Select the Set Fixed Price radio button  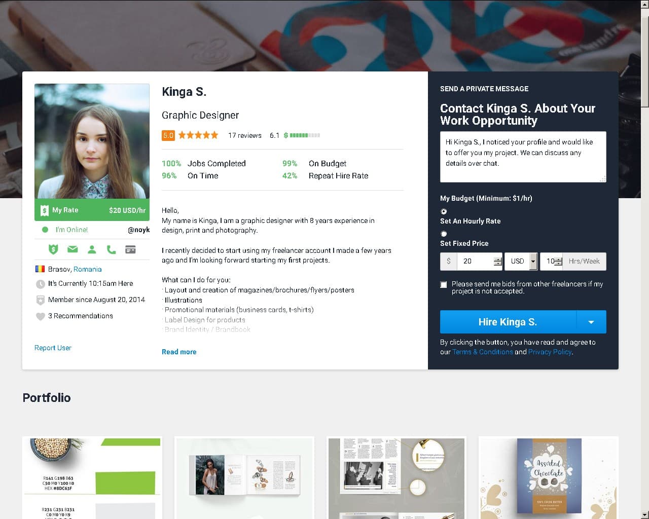(444, 234)
